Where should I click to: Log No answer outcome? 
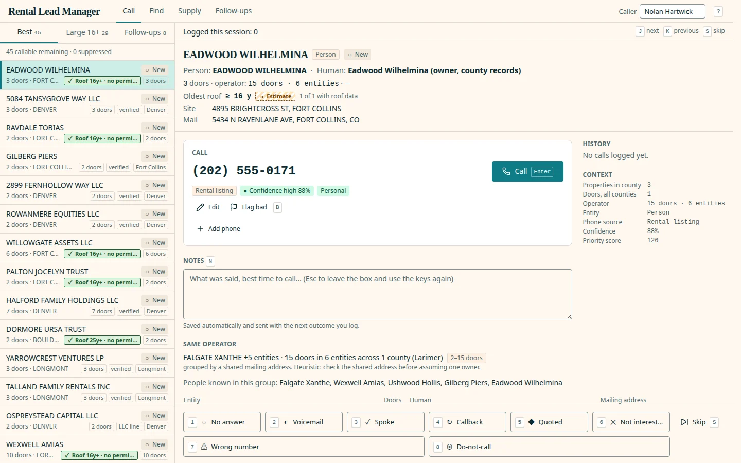pyautogui.click(x=222, y=422)
